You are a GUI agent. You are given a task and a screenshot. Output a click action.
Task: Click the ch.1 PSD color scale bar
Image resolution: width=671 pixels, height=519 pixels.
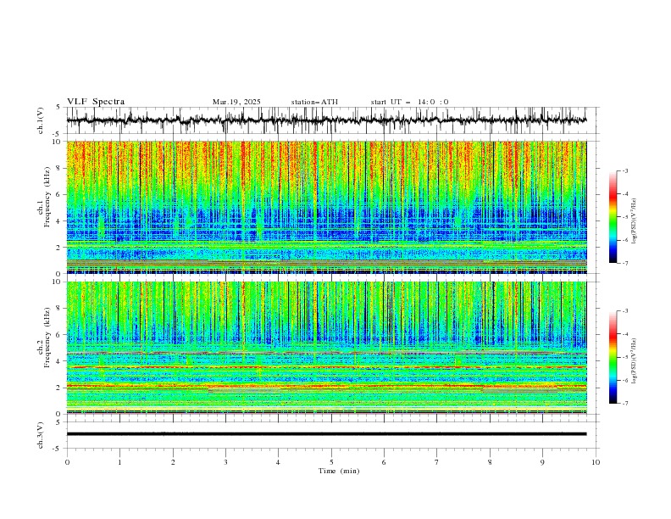tap(613, 217)
